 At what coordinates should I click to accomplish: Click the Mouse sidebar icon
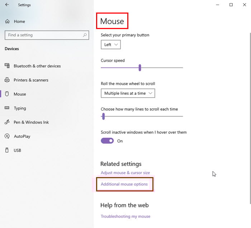pyautogui.click(x=7, y=94)
